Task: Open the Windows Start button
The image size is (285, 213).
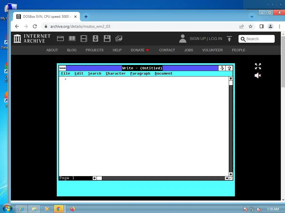Action: coord(7,208)
